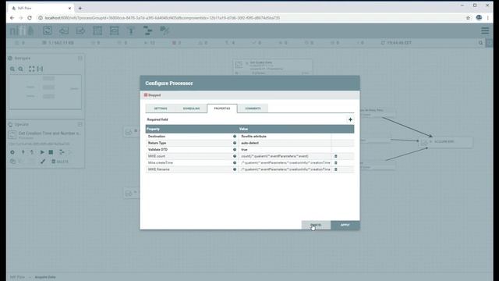
Task: Change color brush icon in Operate panel
Action: click(43, 162)
